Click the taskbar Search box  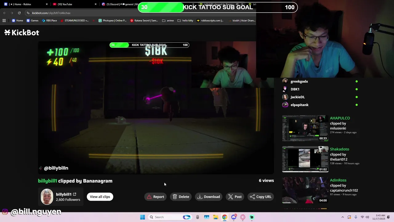coord(169,217)
